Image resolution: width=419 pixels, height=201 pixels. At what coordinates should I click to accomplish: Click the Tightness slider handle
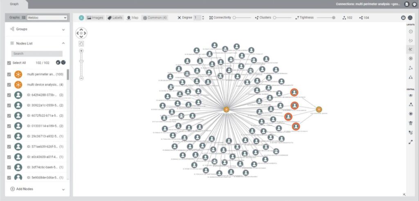pyautogui.click(x=334, y=18)
